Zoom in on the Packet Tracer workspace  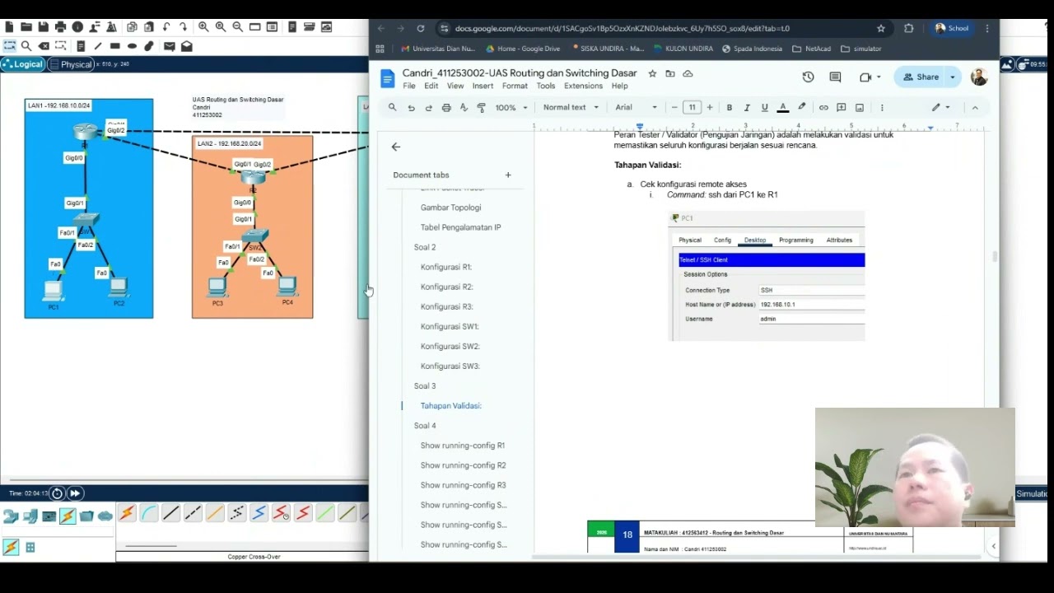pyautogui.click(x=203, y=27)
